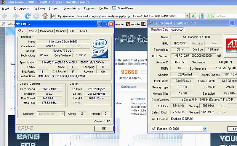Viewport: 237px width, 146px height.
Task: Open the Βοήθεια menu
Action: click(104, 8)
